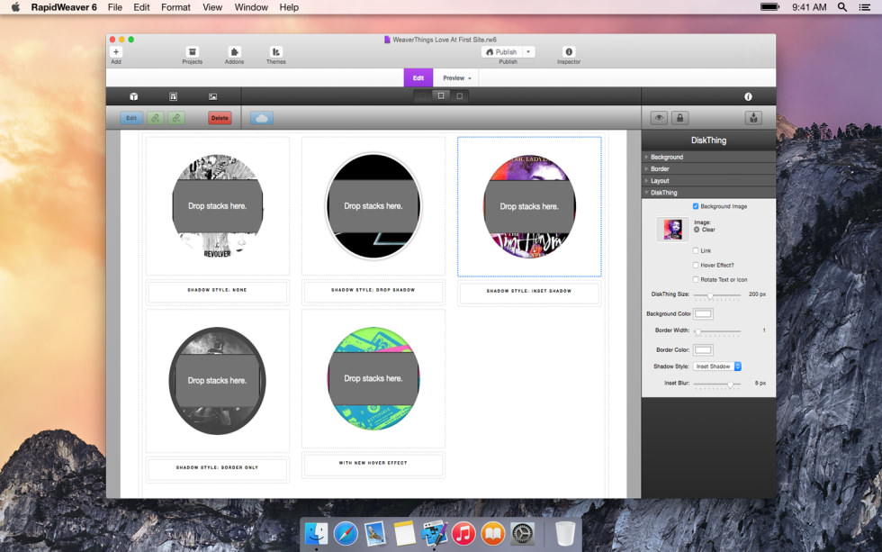Click 'SHADOW STYLE: BORDER ONLY' caption text
This screenshot has width=882, height=552.
pos(217,467)
